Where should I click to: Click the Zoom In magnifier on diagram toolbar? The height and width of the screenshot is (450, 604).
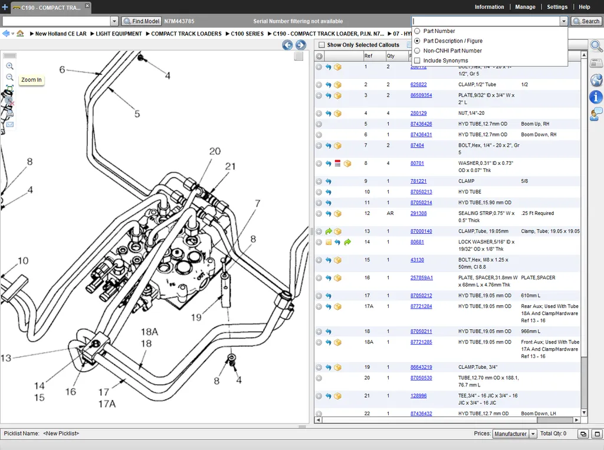9,67
